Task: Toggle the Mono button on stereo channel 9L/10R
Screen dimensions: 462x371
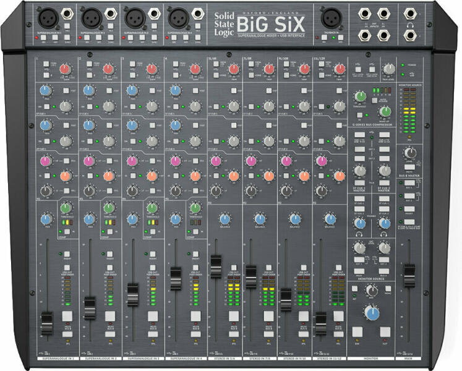Action: click(286, 75)
